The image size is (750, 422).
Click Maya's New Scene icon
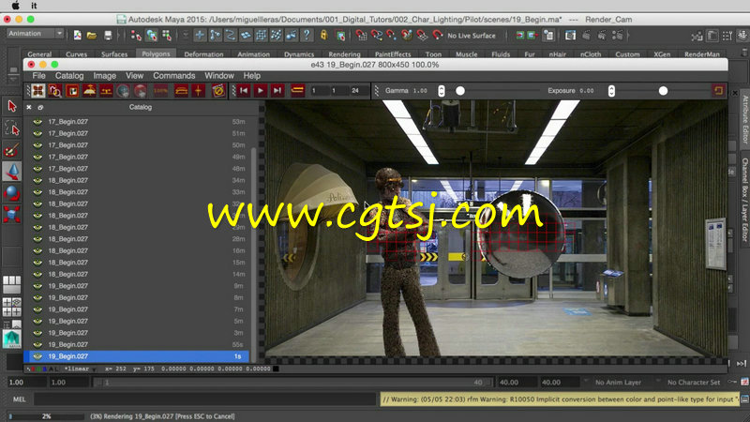pos(77,36)
